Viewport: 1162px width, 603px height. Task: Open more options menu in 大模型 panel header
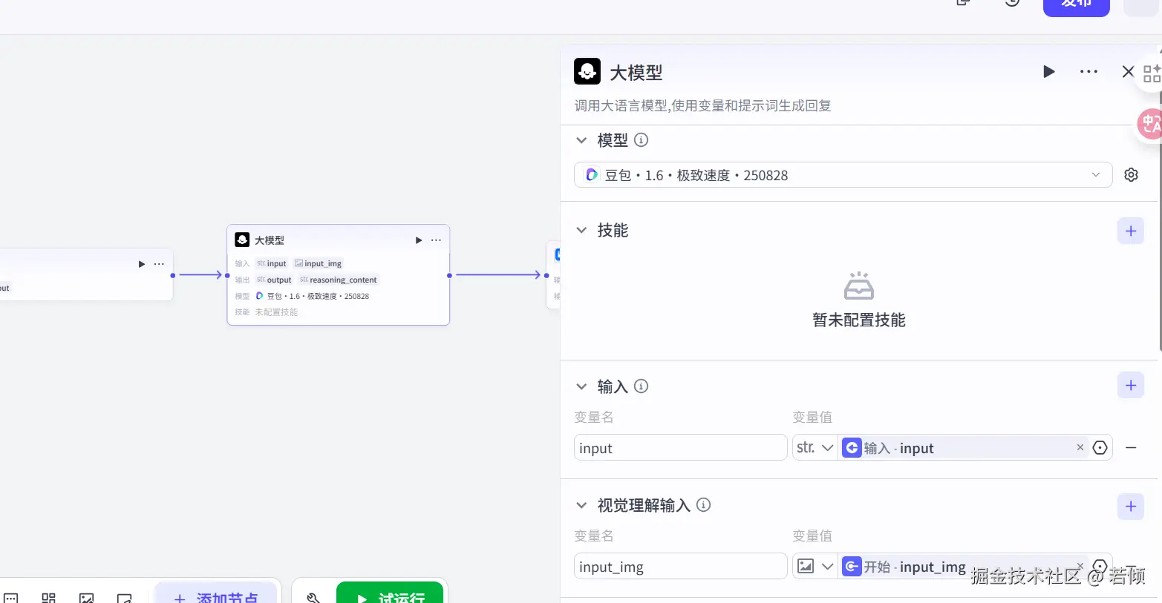1088,72
